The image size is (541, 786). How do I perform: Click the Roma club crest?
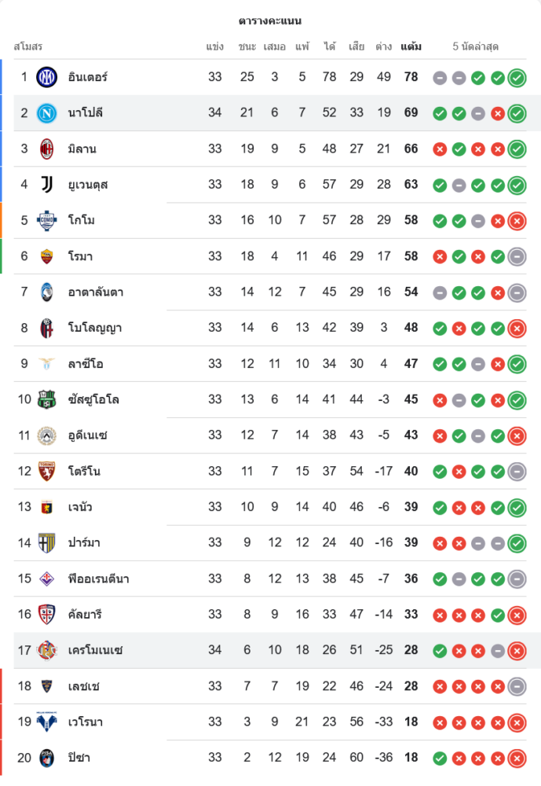point(47,256)
